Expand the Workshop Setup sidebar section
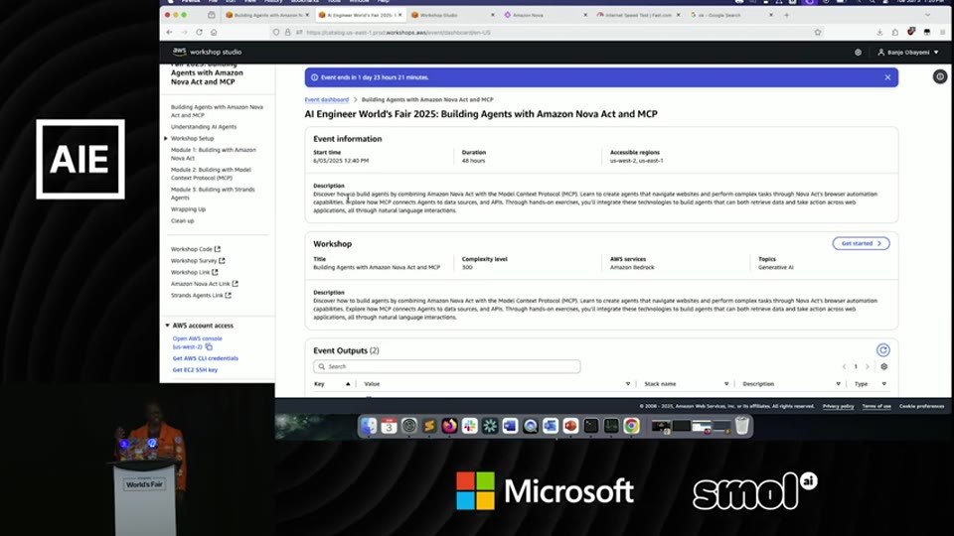 tap(166, 139)
